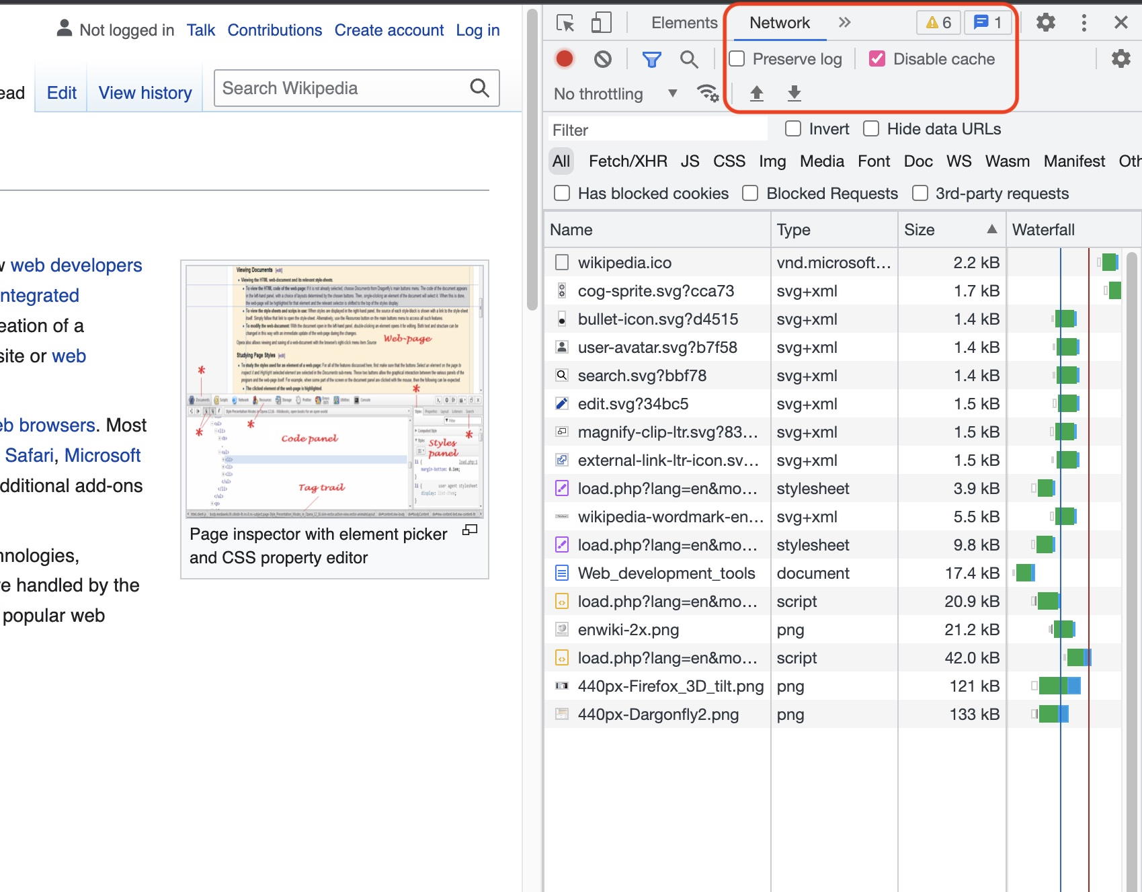Open the Contributions link
The height and width of the screenshot is (892, 1142).
274,30
